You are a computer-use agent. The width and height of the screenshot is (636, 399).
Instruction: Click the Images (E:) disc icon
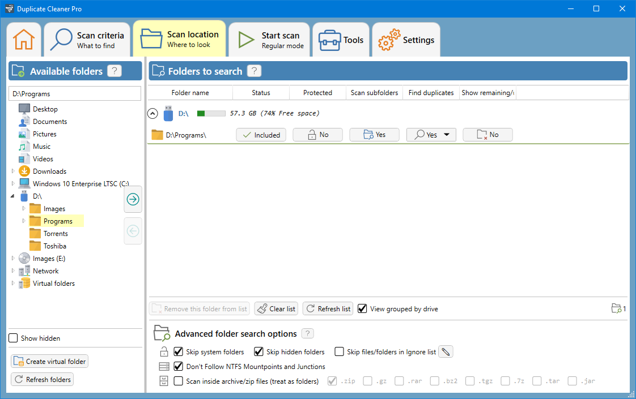point(24,258)
